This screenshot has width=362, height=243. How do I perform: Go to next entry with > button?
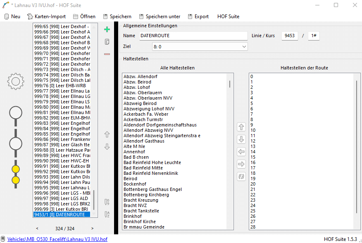click(92, 229)
